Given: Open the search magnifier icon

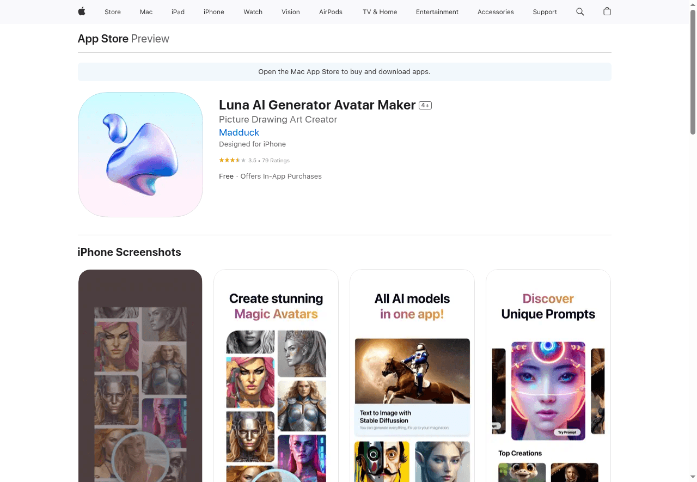Looking at the screenshot, I should 580,11.
